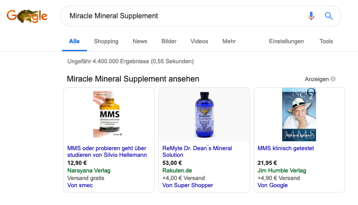The image size is (358, 205).
Task: Open the Tools options
Action: 326,41
